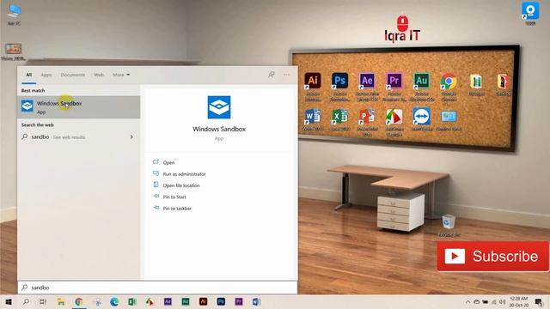
Task: Open Excel from the taskbar
Action: [132, 301]
